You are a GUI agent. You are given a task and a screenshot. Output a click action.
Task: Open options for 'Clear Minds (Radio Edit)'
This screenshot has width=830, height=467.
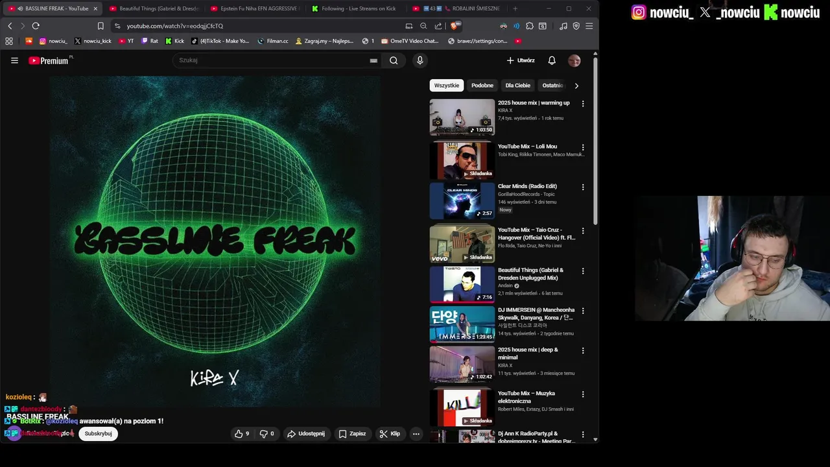[582, 187]
